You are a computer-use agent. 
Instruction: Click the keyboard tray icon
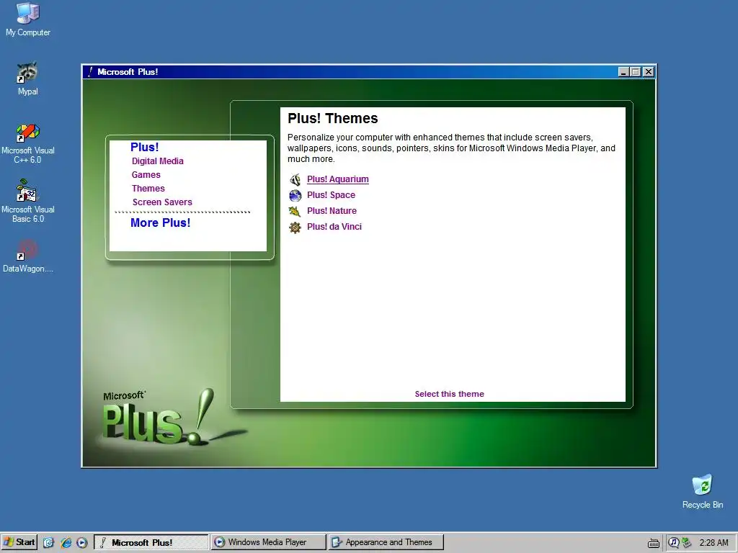[653, 543]
